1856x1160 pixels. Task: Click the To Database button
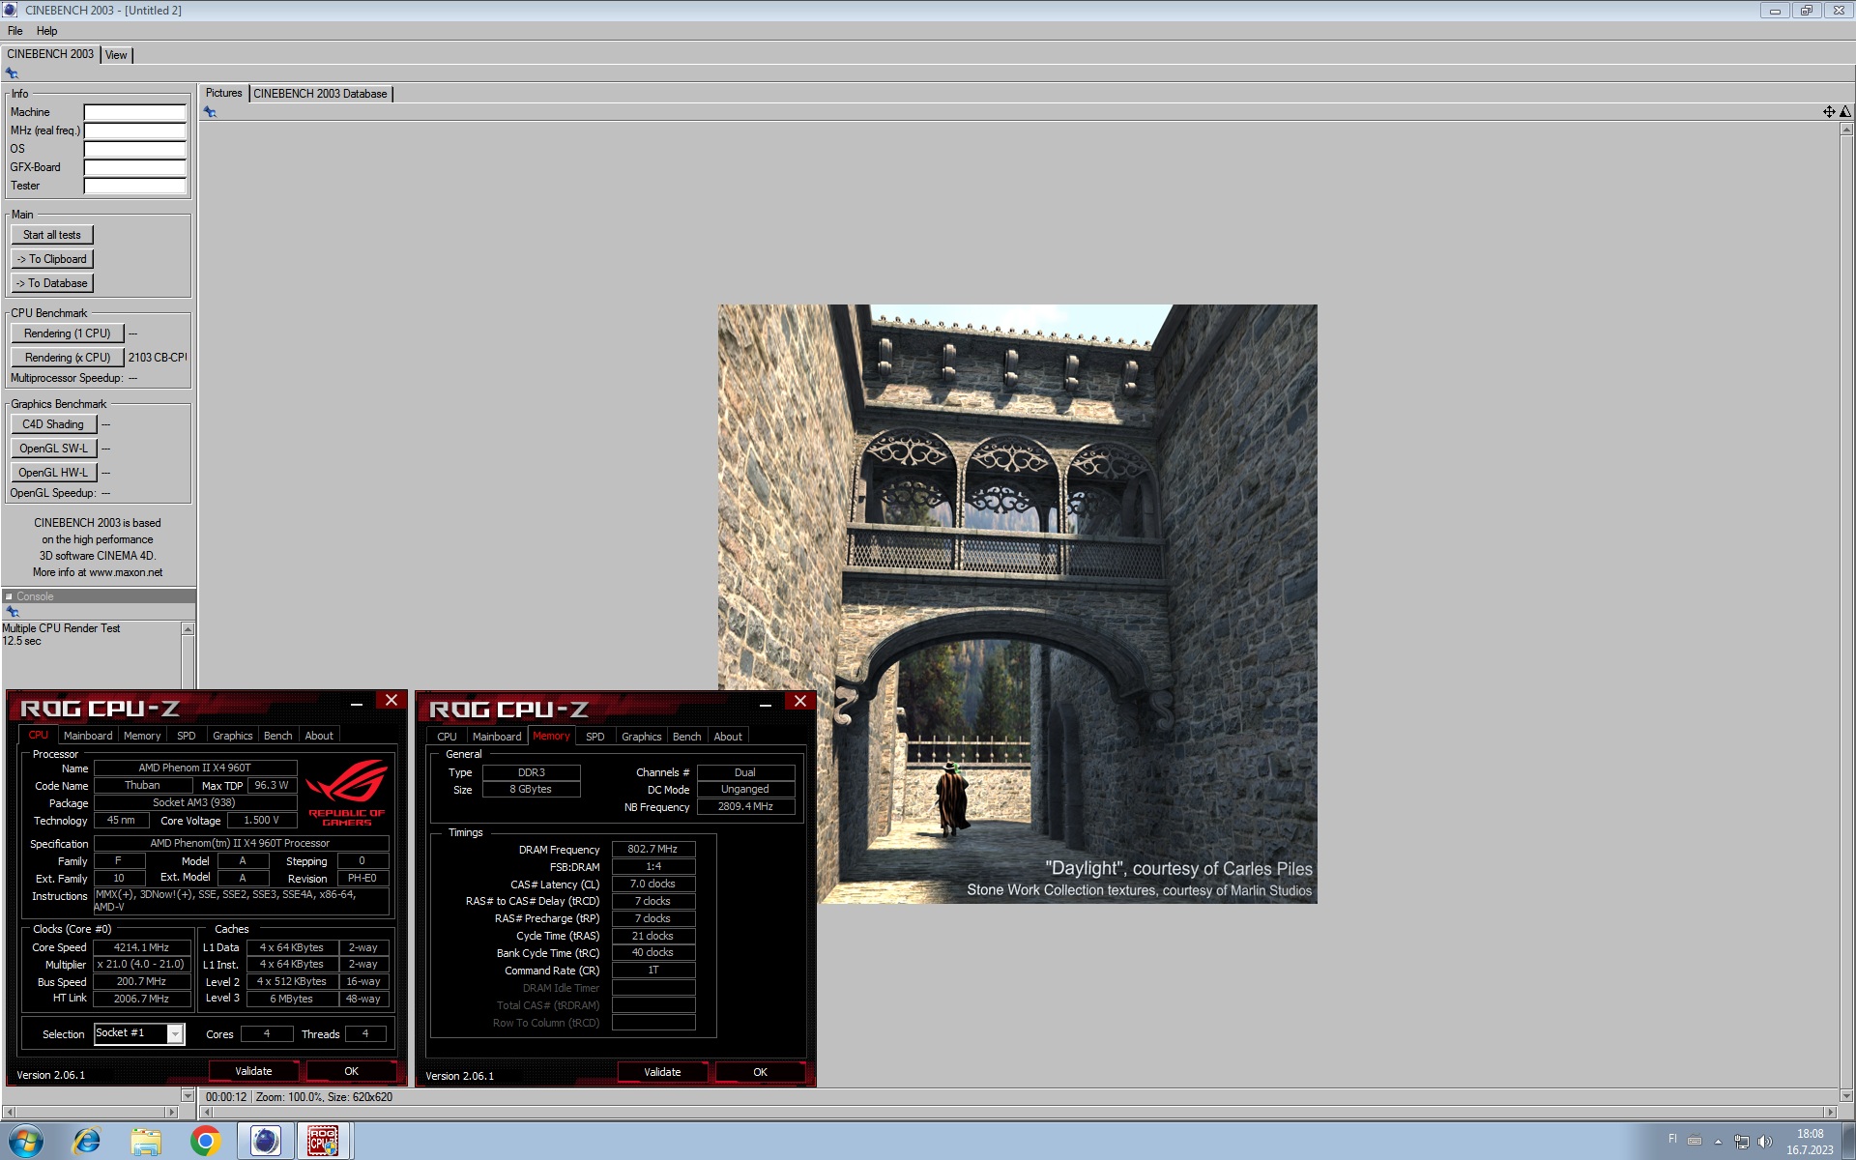click(52, 283)
